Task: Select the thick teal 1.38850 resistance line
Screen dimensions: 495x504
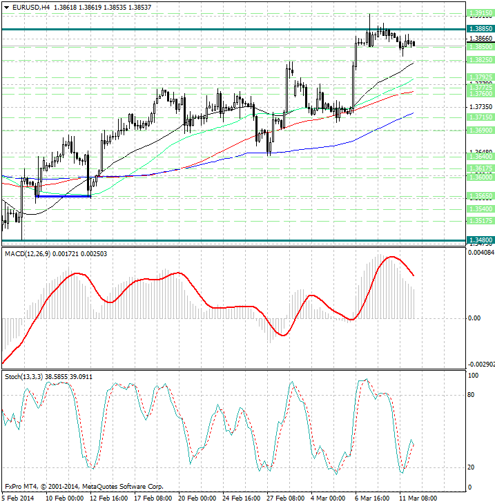Action: coord(233,29)
